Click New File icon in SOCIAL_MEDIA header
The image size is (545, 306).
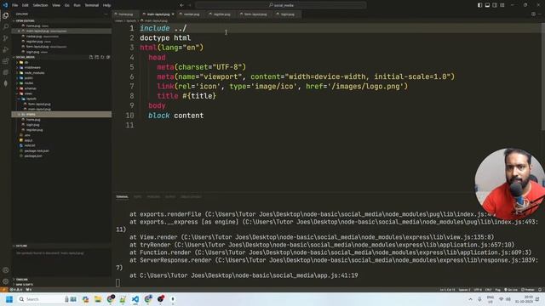[x=91, y=57]
